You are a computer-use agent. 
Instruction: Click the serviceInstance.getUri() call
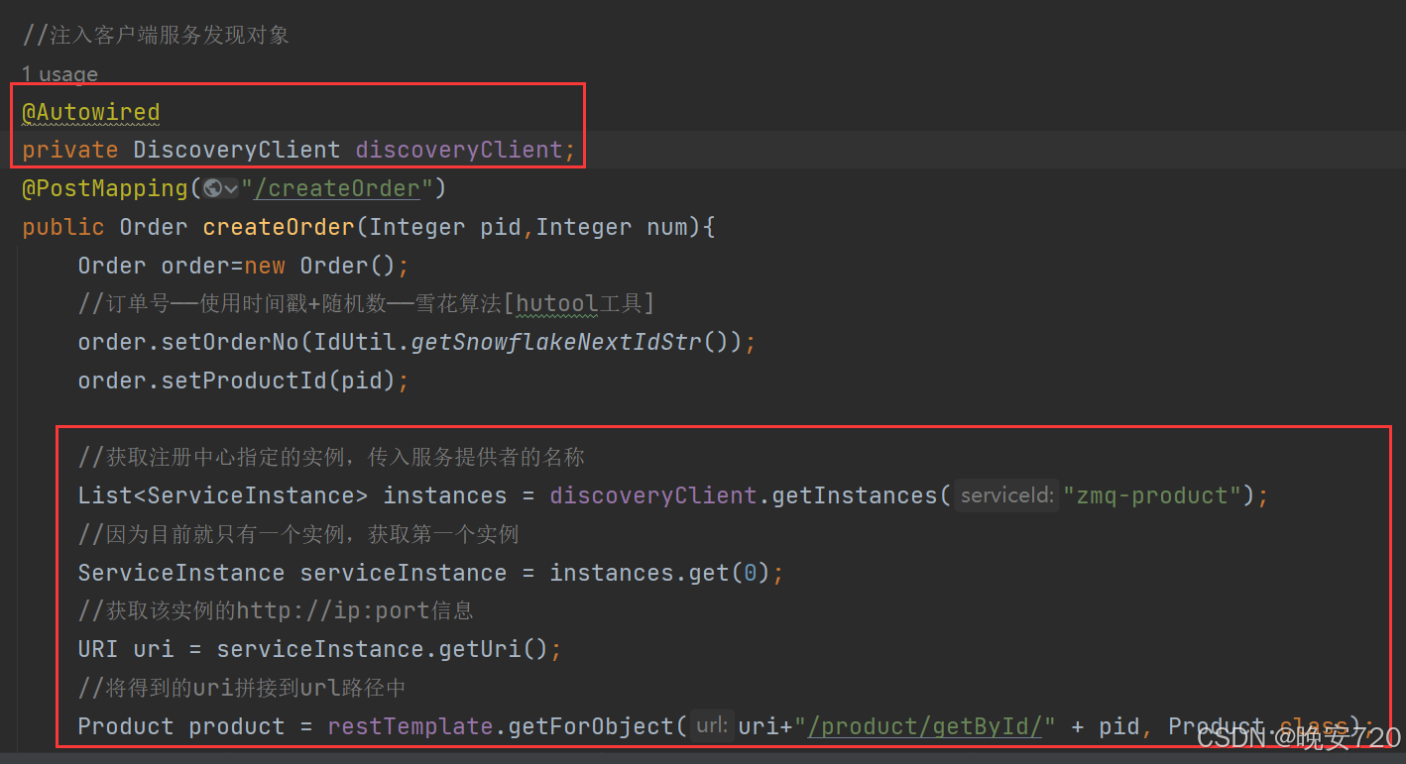[x=383, y=649]
